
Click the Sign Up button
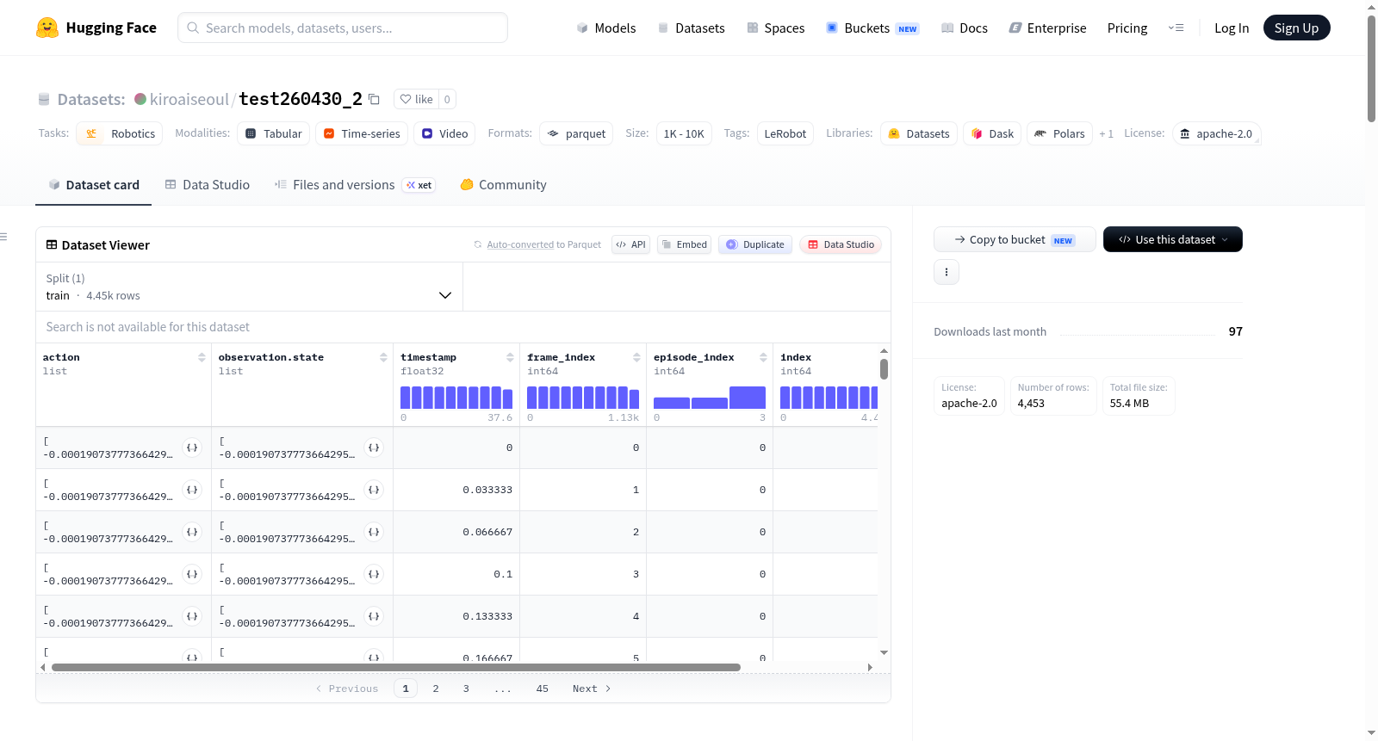click(1296, 28)
